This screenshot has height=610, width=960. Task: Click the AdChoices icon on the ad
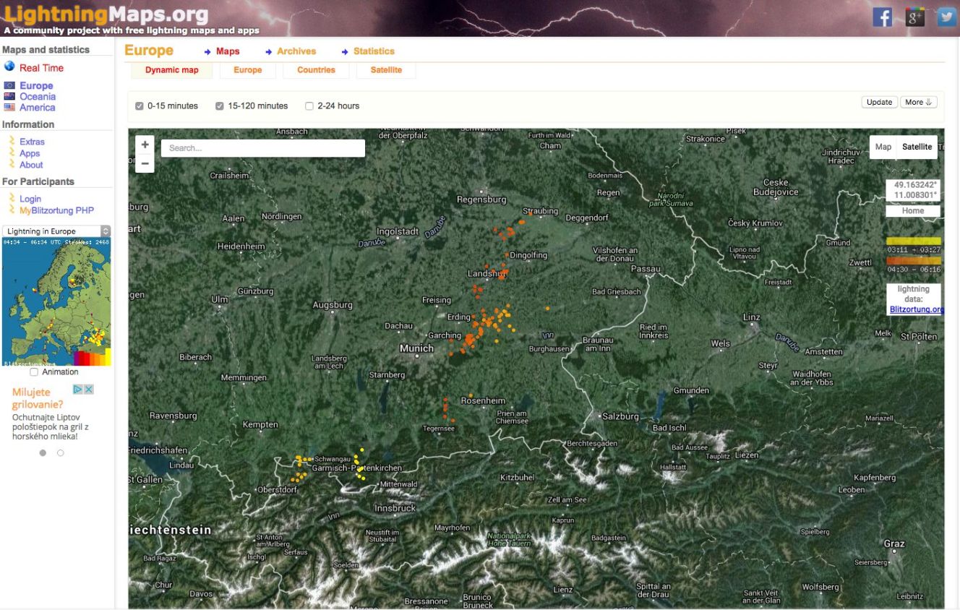tap(77, 390)
